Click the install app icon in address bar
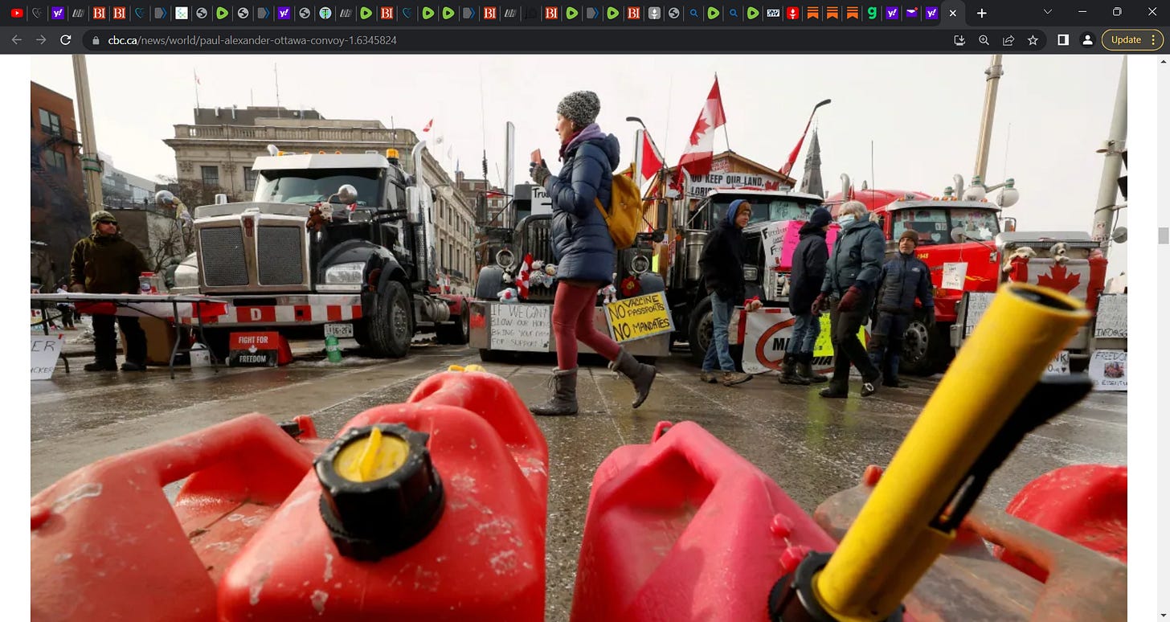Viewport: 1170px width, 622px height. click(x=959, y=40)
